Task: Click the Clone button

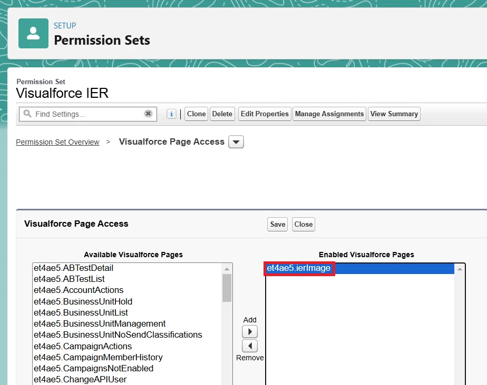Action: [196, 114]
